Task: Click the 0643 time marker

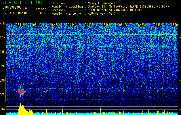Action: [x=54, y=25]
